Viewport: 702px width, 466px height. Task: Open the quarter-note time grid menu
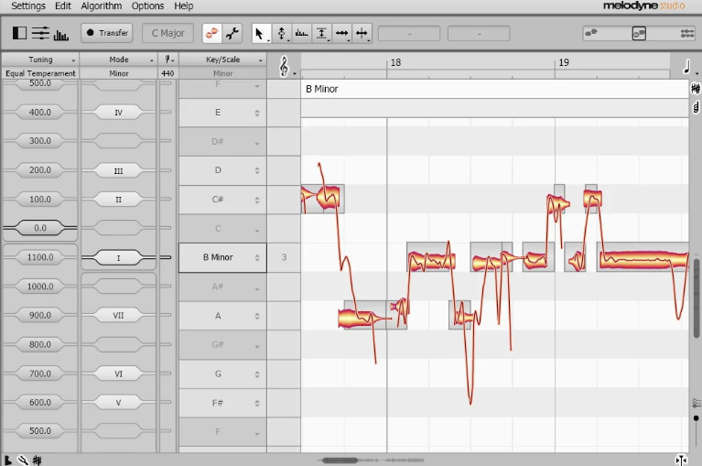click(688, 67)
